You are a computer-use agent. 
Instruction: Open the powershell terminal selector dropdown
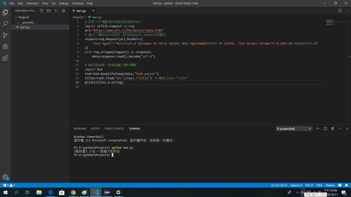point(294,129)
